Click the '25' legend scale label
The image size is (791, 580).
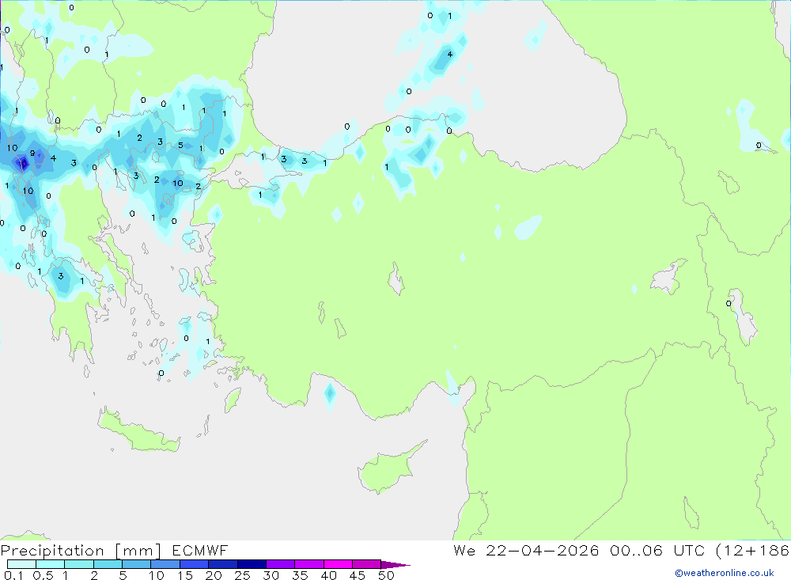tap(242, 575)
